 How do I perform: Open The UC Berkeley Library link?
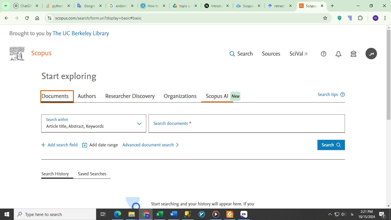[x=81, y=33]
